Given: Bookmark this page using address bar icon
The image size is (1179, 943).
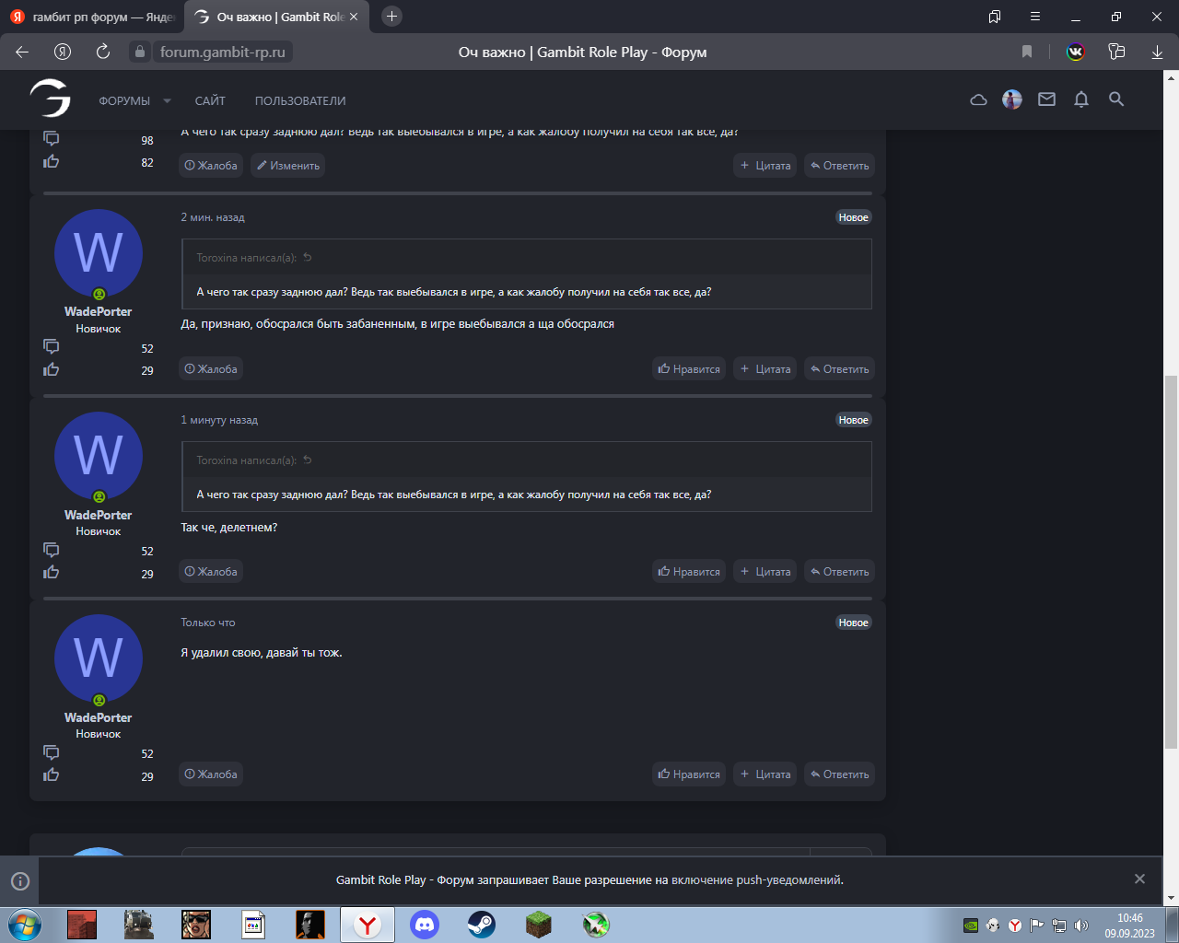Looking at the screenshot, I should point(1027,52).
